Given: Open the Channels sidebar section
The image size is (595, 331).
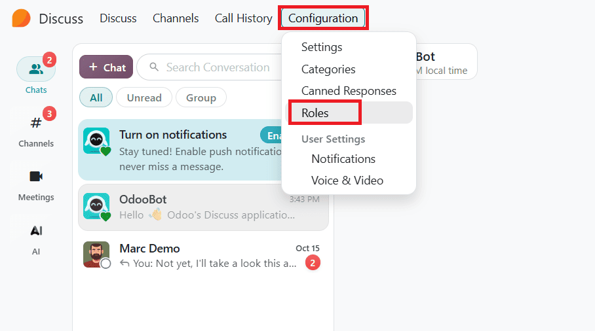Looking at the screenshot, I should (x=36, y=130).
